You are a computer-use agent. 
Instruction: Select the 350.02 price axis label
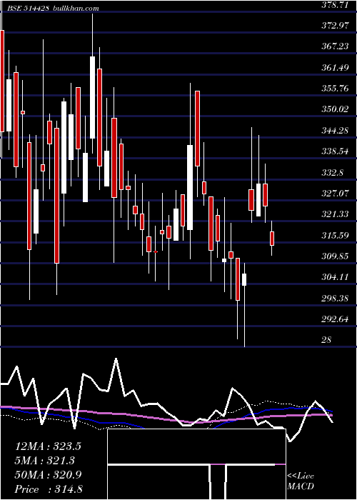[x=335, y=109]
